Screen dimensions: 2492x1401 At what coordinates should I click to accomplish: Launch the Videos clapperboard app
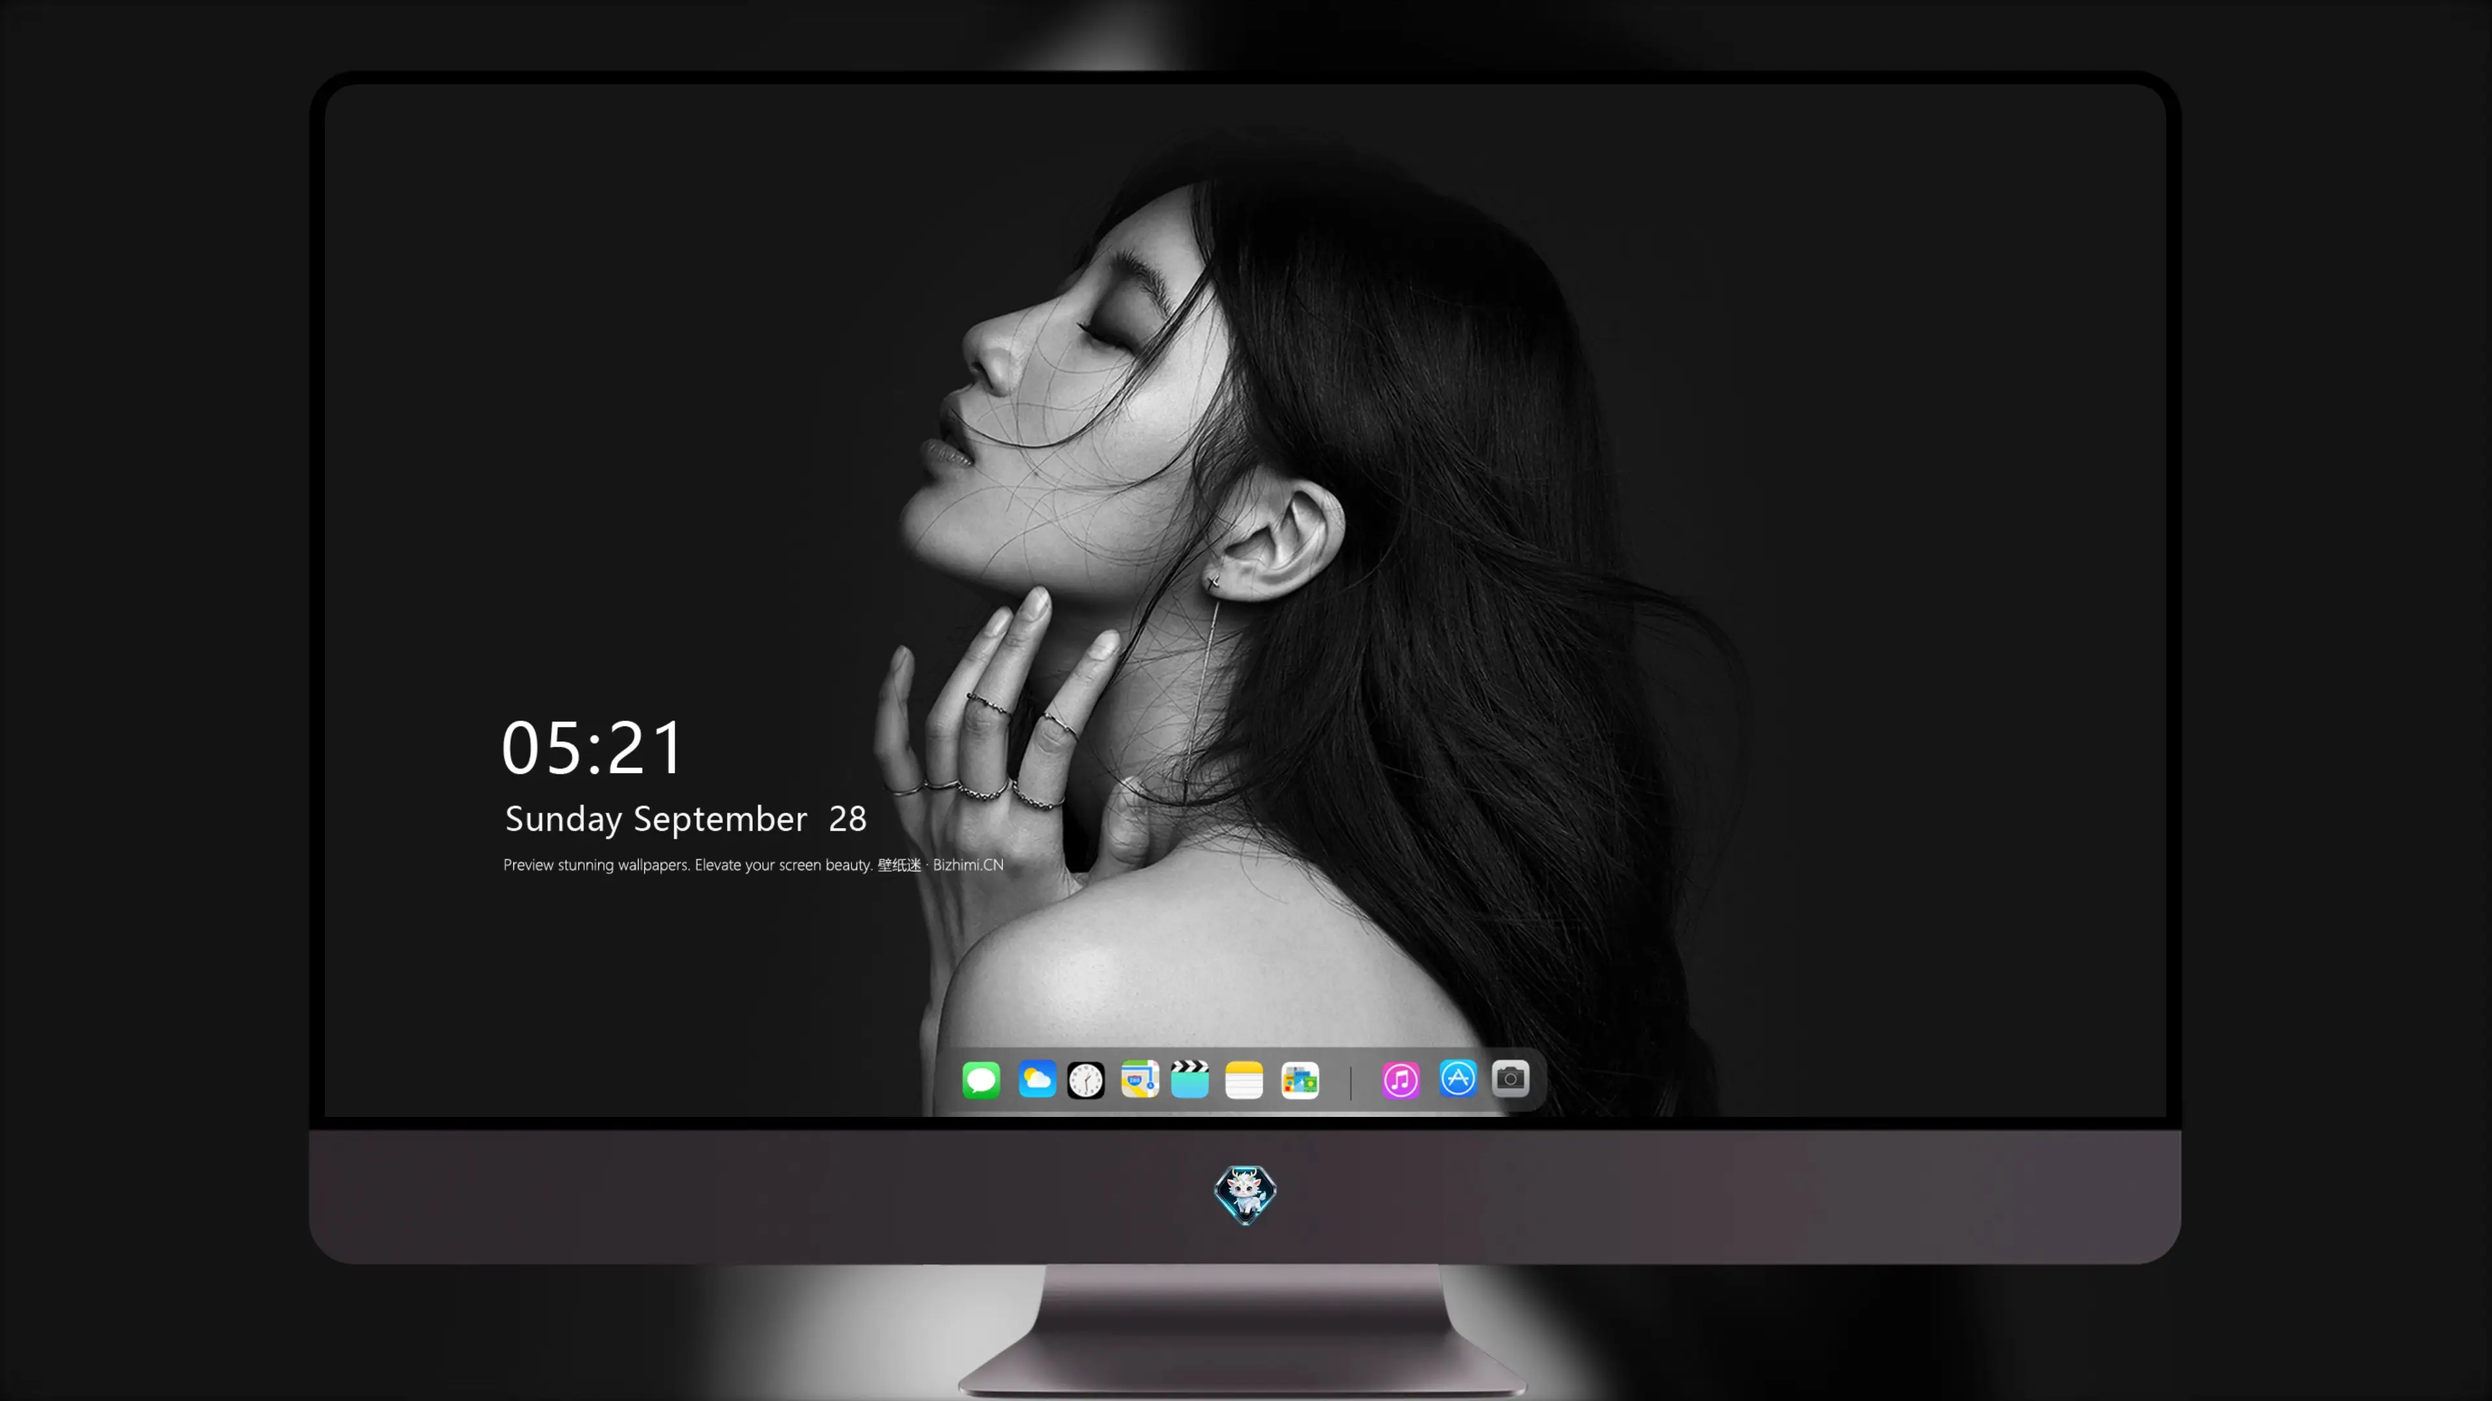(x=1190, y=1079)
